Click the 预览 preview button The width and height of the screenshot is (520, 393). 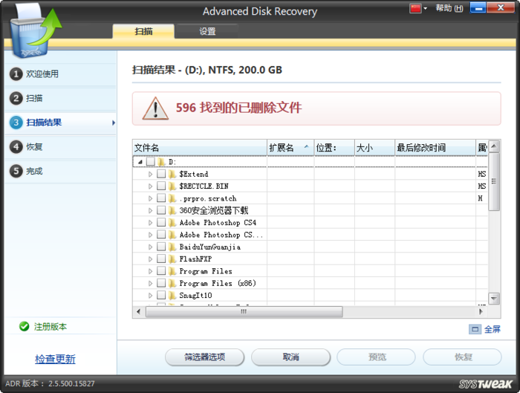click(377, 357)
